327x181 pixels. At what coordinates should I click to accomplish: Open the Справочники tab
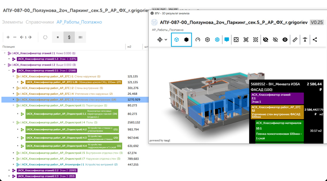40,22
